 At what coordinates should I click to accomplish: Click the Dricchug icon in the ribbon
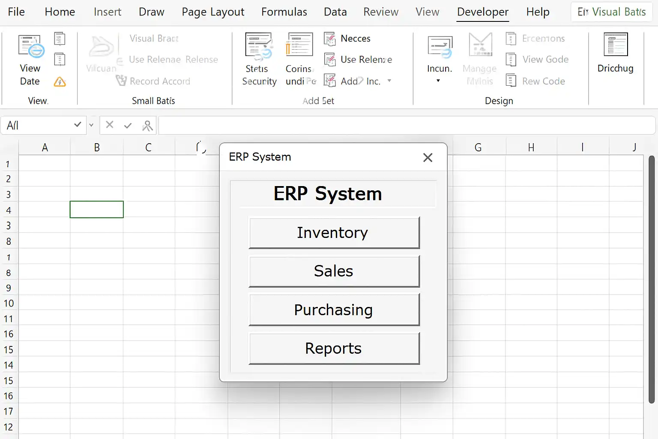[615, 45]
